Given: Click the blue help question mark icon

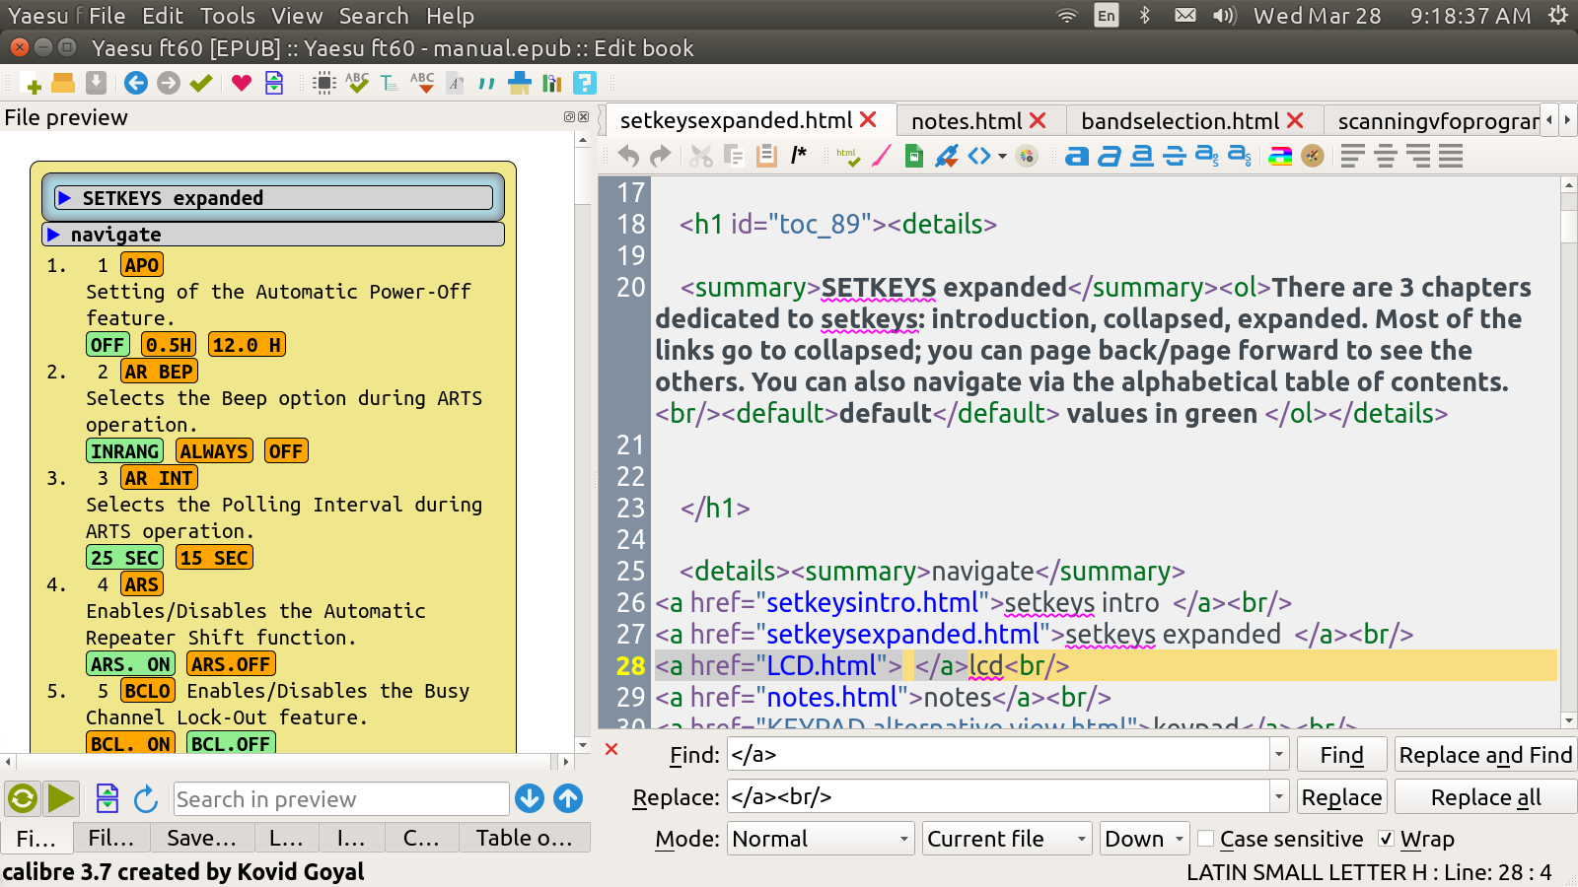Looking at the screenshot, I should 585,84.
